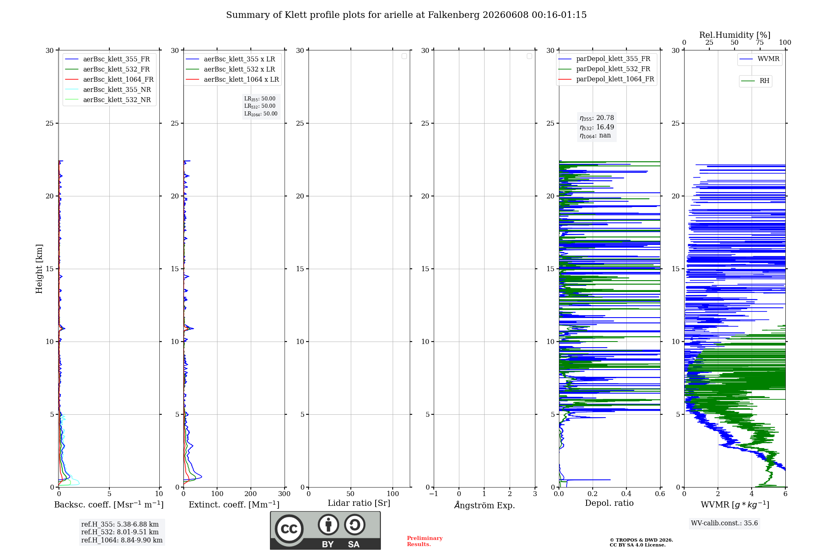Click the RH legend entry
This screenshot has height=553, width=813.
coord(756,81)
